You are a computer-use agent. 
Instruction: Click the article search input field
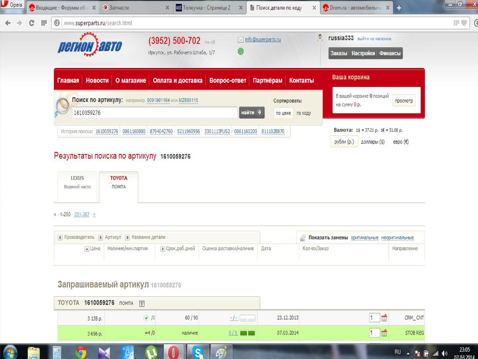[x=155, y=113]
